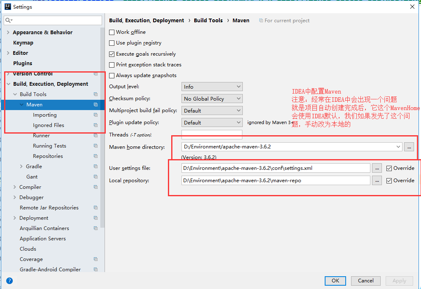Click the help question mark icon
421x289 pixels.
point(9,281)
